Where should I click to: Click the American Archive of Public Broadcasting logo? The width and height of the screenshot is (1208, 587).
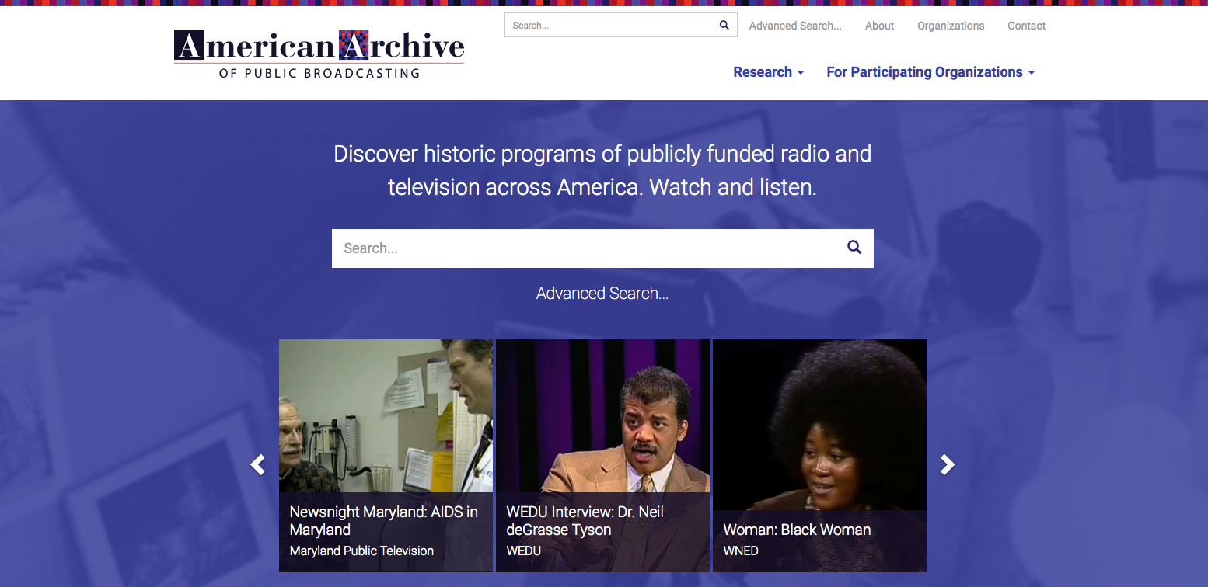pos(319,54)
